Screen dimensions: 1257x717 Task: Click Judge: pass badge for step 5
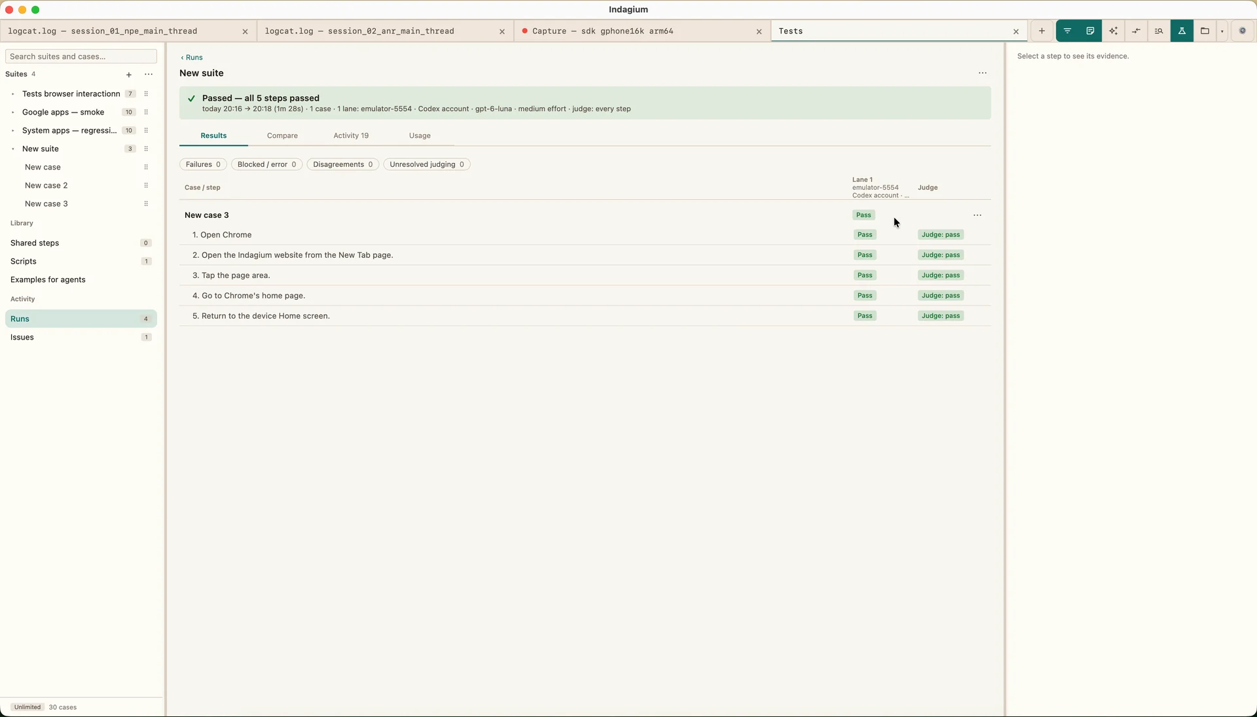click(941, 316)
